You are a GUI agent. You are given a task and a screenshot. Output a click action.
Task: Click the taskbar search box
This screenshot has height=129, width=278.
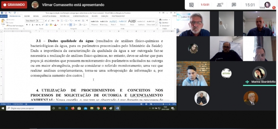click(x=28, y=108)
